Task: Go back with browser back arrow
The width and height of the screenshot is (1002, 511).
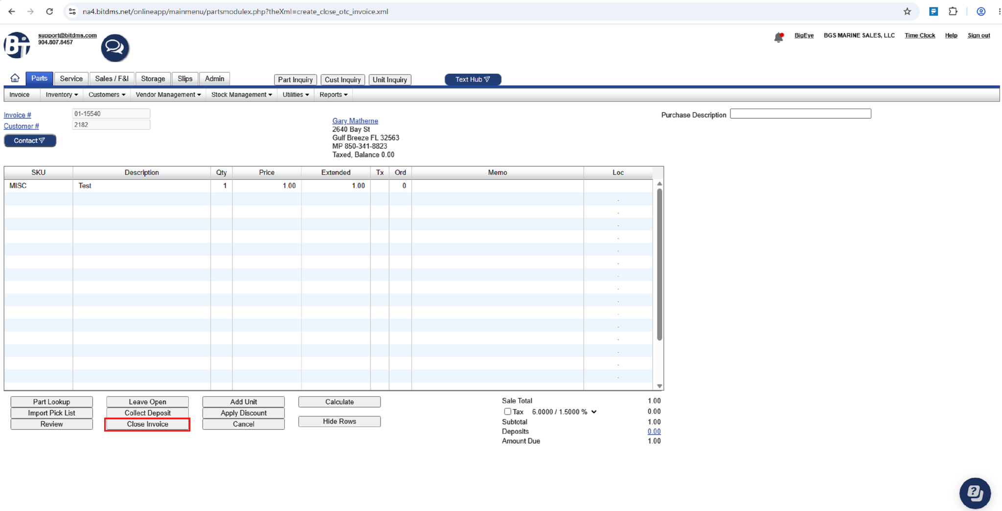Action: click(12, 11)
